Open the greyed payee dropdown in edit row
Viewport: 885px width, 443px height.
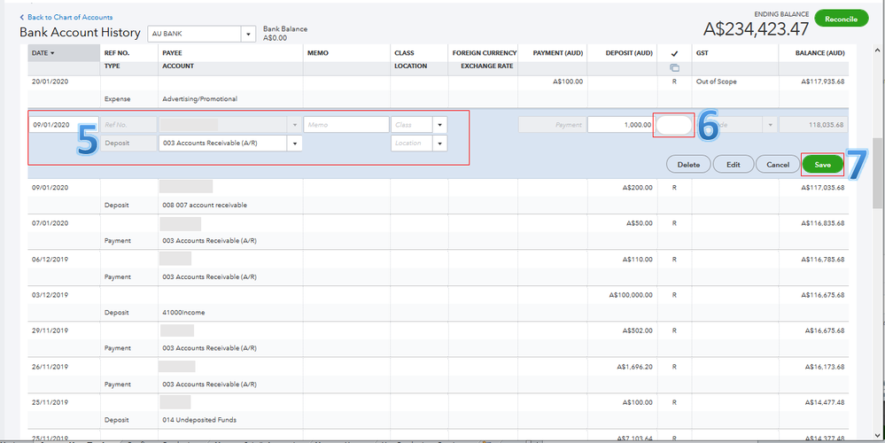pos(294,125)
